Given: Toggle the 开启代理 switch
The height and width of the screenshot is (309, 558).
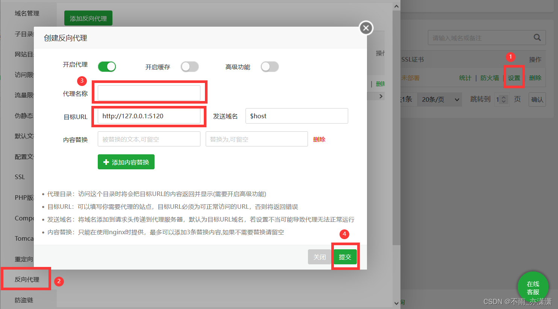Looking at the screenshot, I should coord(107,67).
